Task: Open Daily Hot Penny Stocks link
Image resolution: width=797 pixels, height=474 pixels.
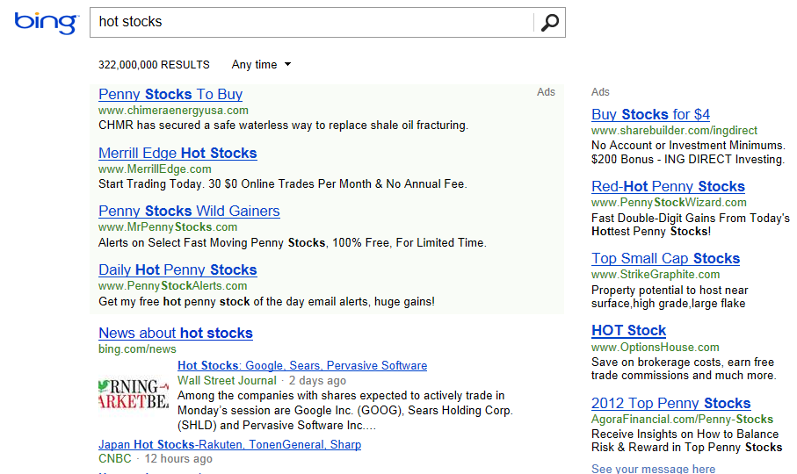Action: tap(178, 270)
